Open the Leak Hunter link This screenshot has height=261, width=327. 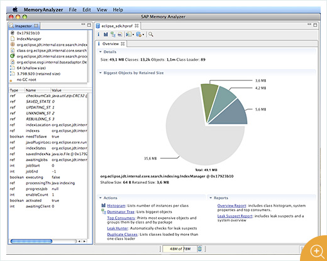click(118, 228)
